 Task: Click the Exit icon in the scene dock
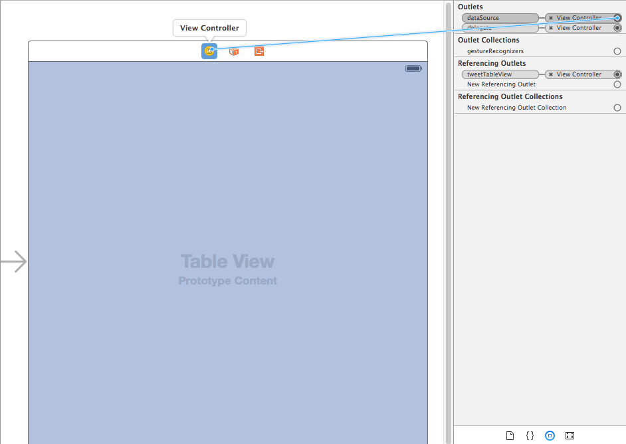[x=259, y=51]
